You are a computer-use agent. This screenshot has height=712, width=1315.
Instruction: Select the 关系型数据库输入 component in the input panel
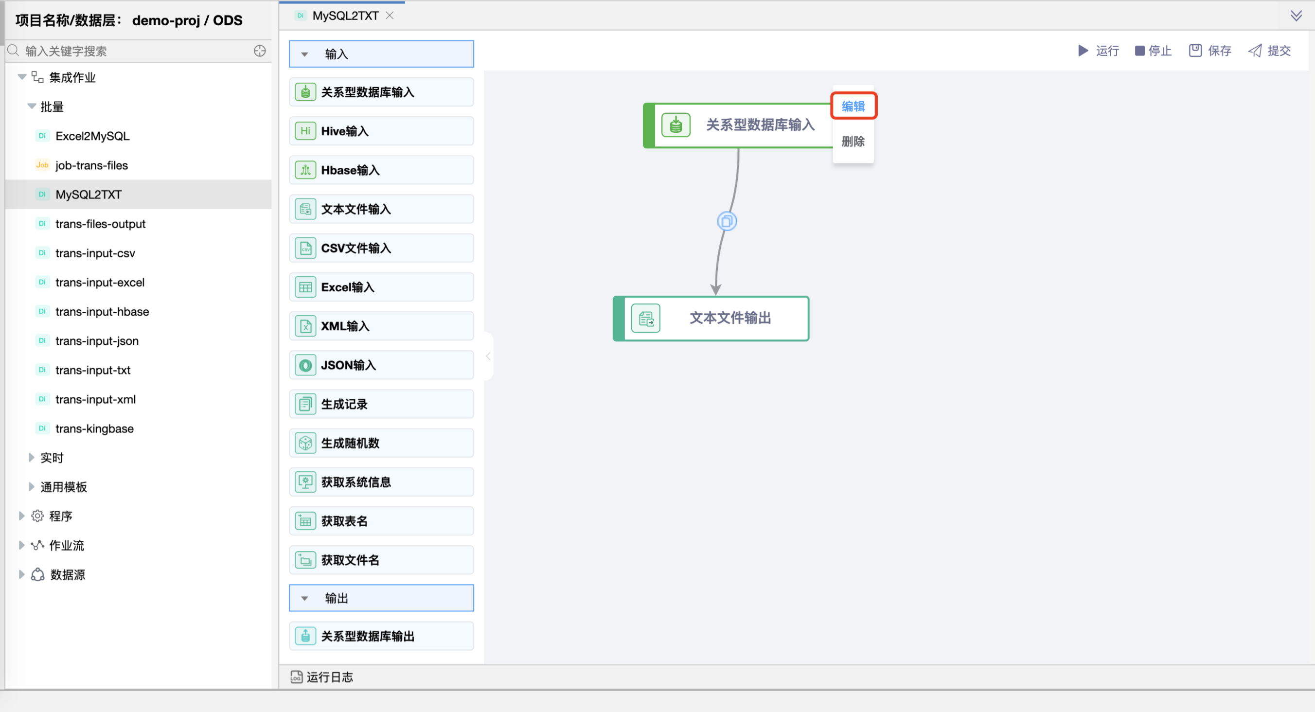tap(381, 92)
